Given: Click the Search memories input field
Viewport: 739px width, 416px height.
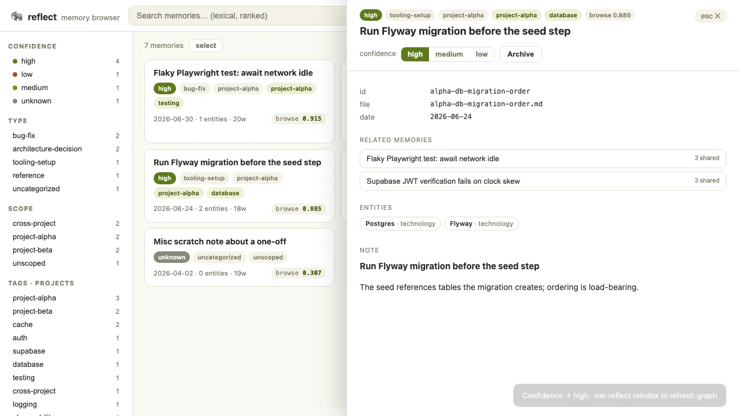Looking at the screenshot, I should (237, 16).
